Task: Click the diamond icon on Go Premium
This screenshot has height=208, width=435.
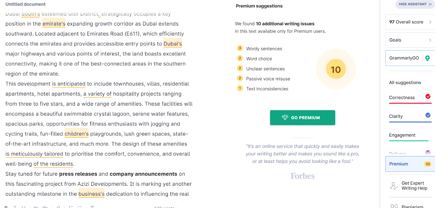Action: coord(285,117)
